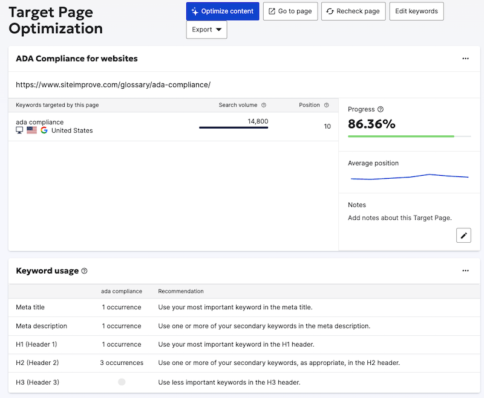Click the Recheck page button
The width and height of the screenshot is (484, 398).
(x=353, y=11)
